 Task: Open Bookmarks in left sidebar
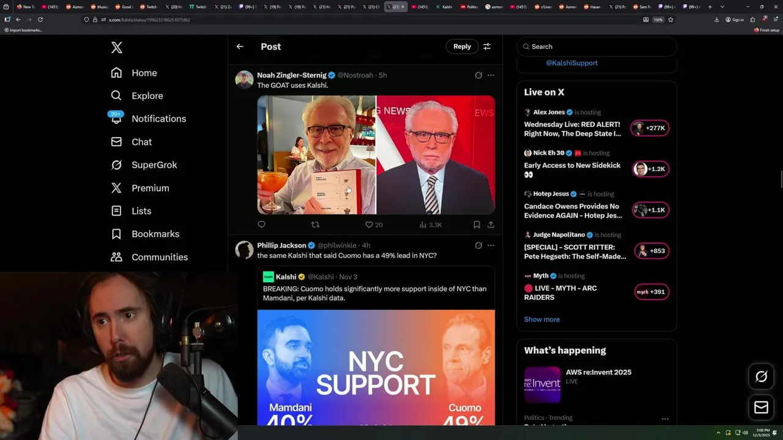click(x=145, y=234)
